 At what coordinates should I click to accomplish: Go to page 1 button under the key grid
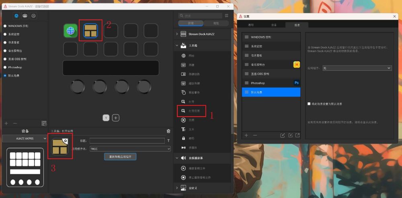(106, 118)
